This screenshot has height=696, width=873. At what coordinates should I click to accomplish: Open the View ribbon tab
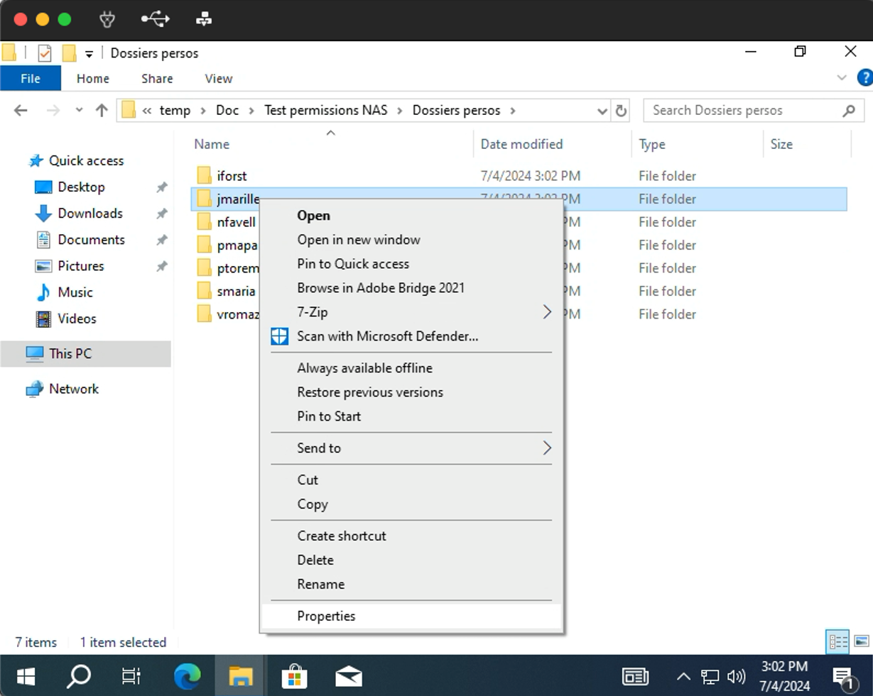(218, 79)
